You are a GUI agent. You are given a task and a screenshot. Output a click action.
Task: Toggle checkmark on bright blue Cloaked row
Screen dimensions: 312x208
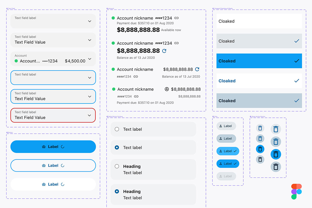296,61
